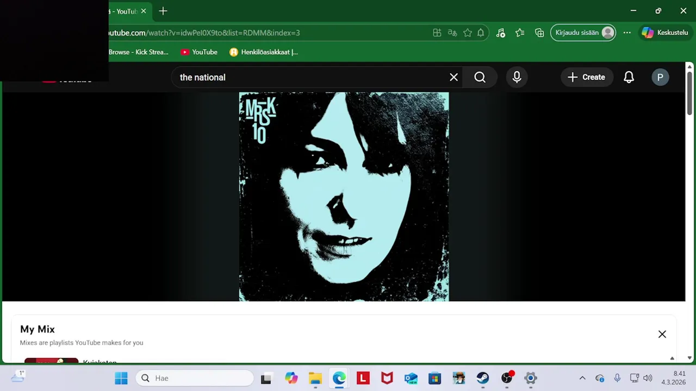Launch Copilot from the taskbar
Screen dimensions: 696x391
pos(291,378)
